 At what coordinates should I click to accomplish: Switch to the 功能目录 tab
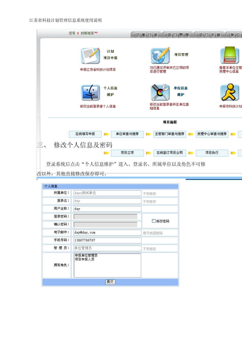pos(146,35)
